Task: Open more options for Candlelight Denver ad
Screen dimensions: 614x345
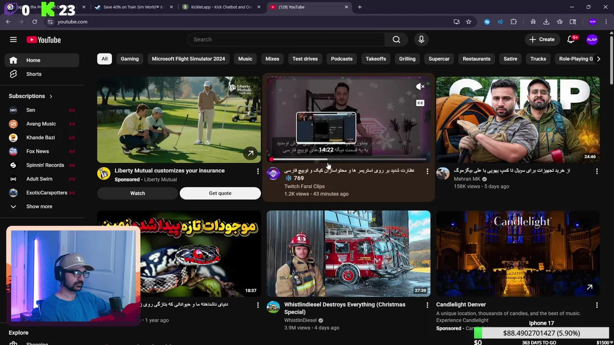Action: click(597, 305)
